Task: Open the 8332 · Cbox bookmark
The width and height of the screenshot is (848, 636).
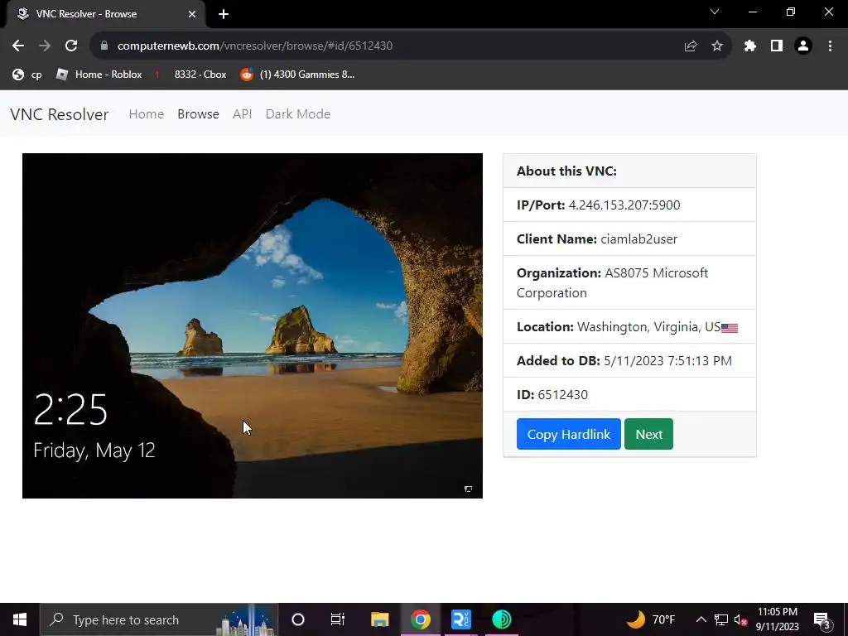Action: [190, 75]
